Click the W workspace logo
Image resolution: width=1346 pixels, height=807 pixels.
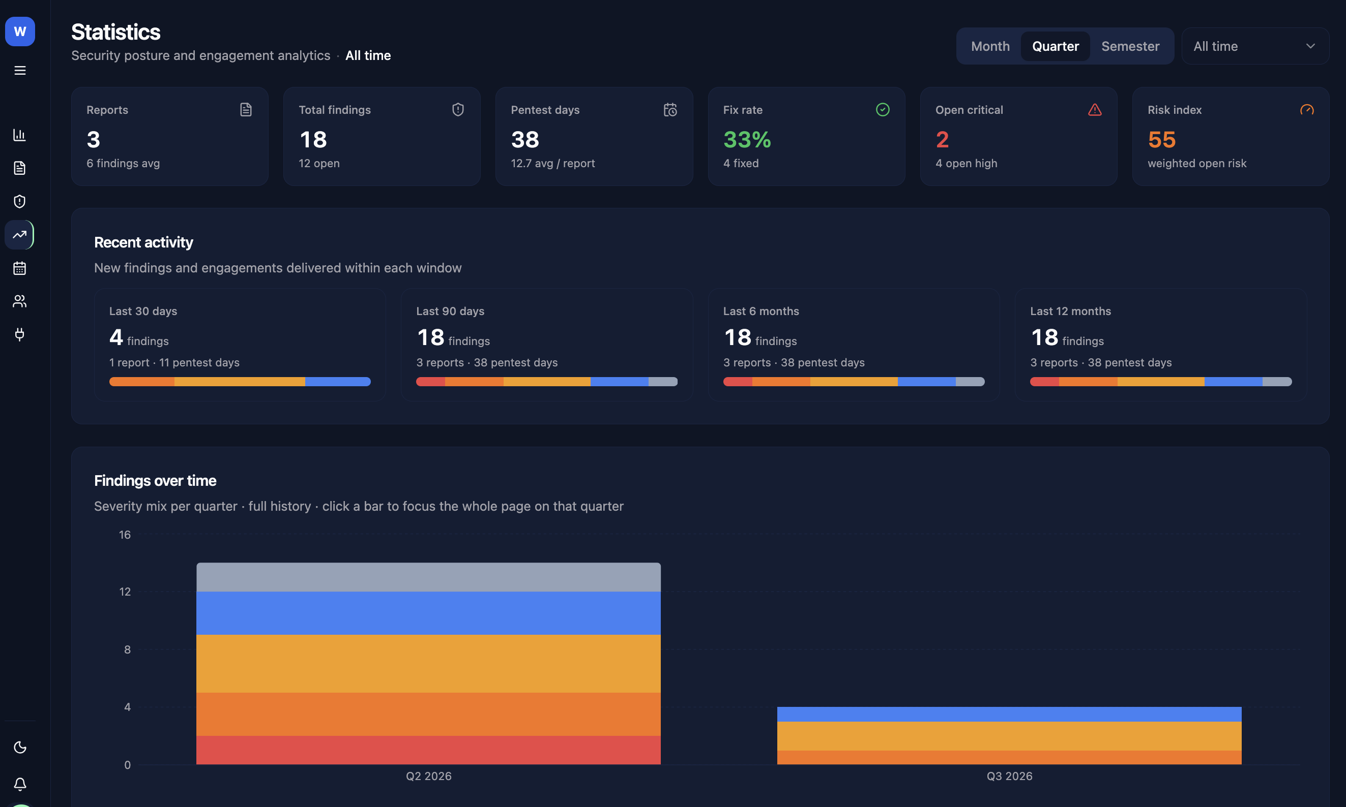(x=20, y=32)
